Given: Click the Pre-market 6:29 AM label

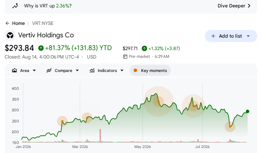Looking at the screenshot, I should (149, 56).
